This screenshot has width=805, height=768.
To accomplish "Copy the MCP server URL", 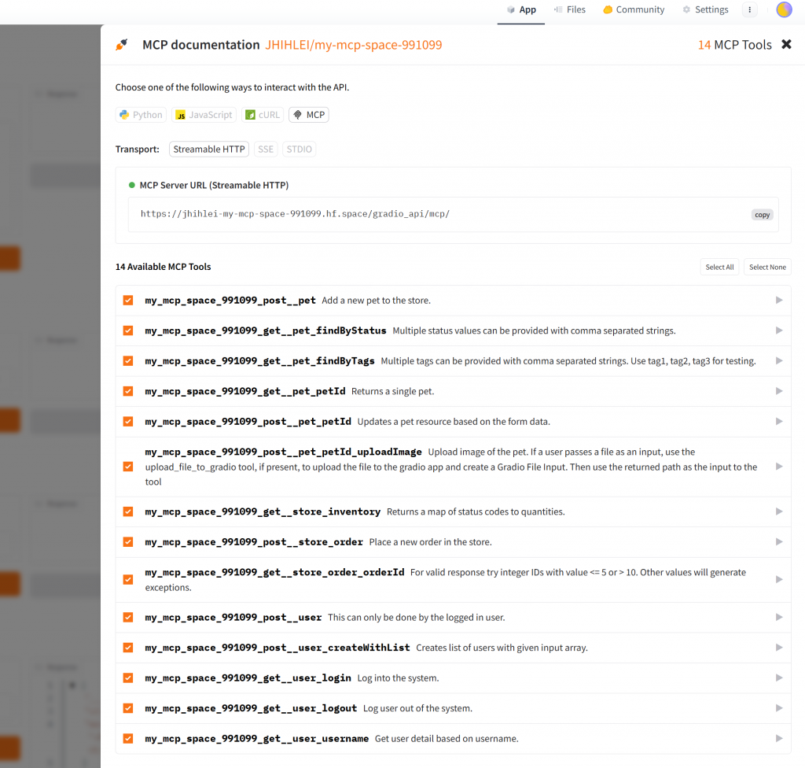I will coord(762,215).
